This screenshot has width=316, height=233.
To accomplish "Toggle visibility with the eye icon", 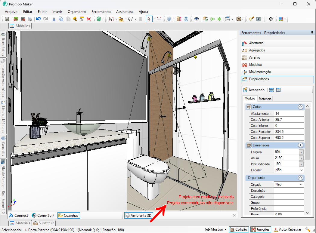I will click(197, 19).
